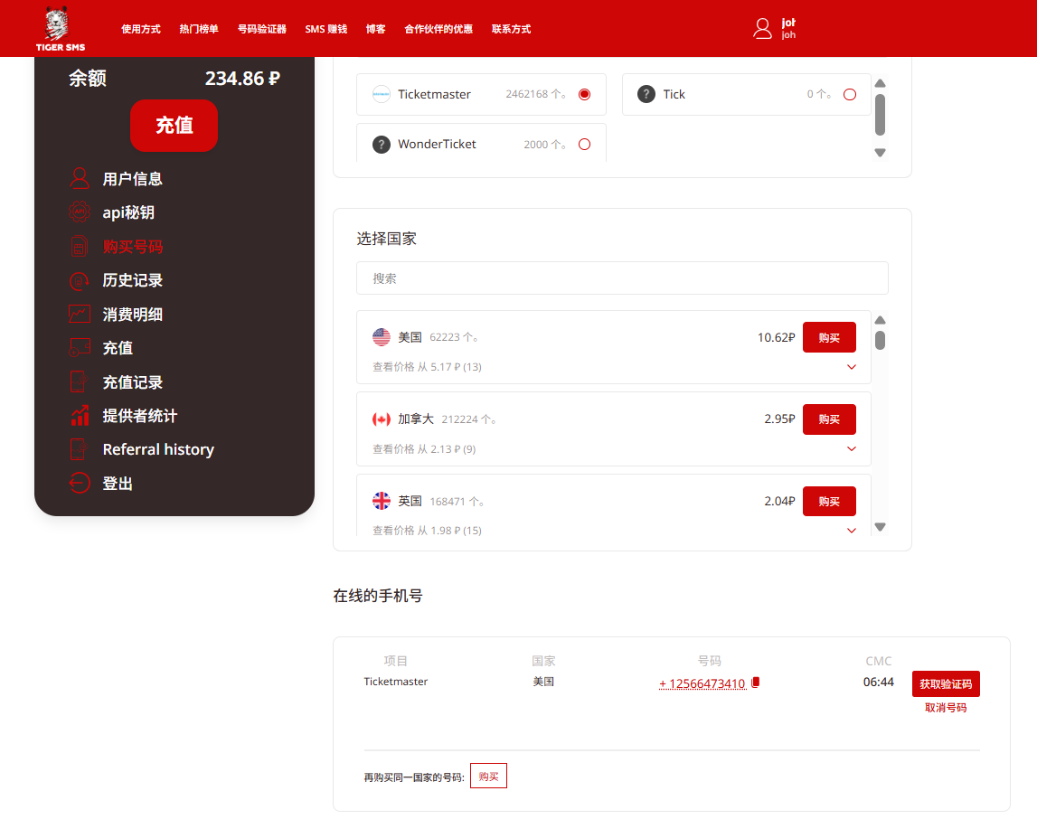The image size is (1037, 838).
Task: Open 历史记录 in the sidebar
Action: (x=132, y=280)
